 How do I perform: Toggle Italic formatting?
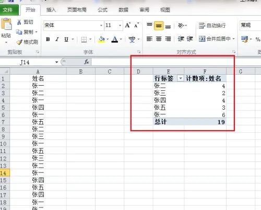pyautogui.click(x=57, y=39)
